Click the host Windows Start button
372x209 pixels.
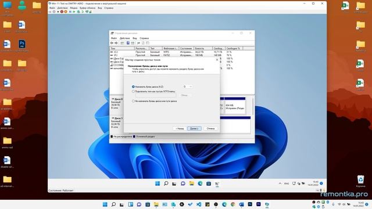pyautogui.click(x=105, y=204)
